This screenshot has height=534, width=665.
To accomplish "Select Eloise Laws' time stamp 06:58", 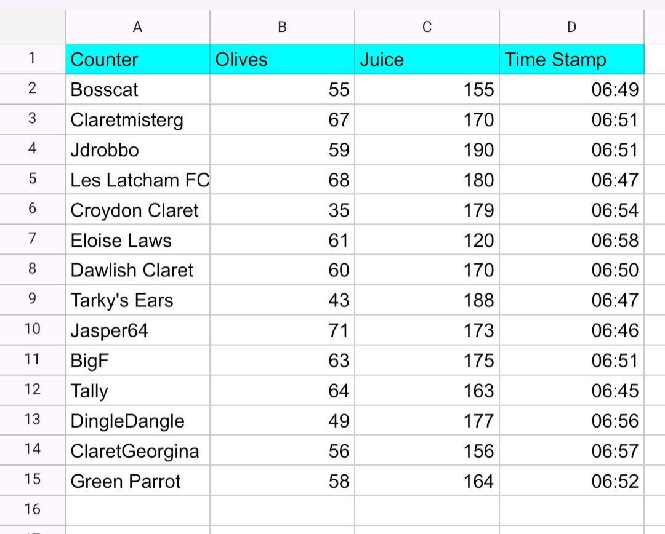I will [x=571, y=241].
